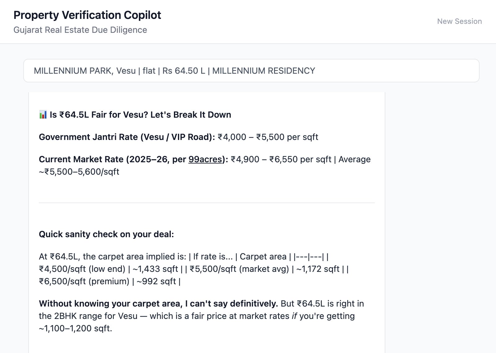Click the New Session button
The width and height of the screenshot is (496, 353).
pos(459,21)
